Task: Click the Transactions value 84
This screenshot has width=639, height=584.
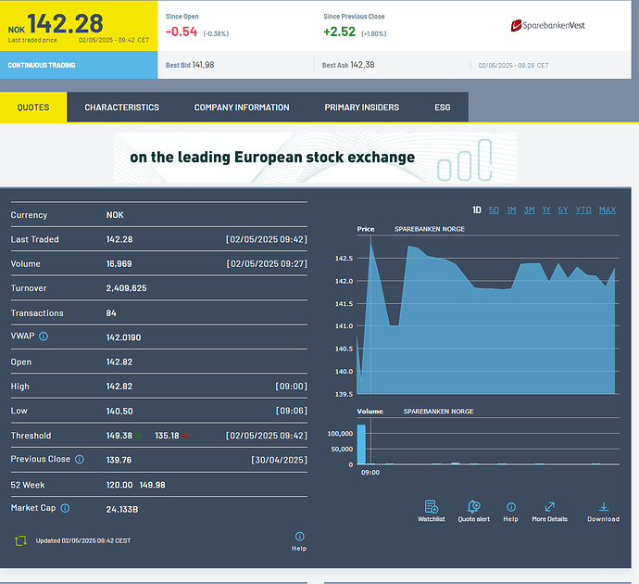Action: (111, 313)
